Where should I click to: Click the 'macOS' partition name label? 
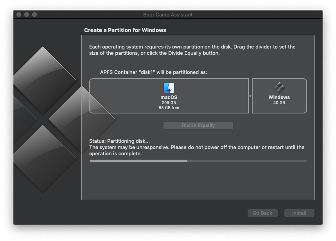coord(169,97)
